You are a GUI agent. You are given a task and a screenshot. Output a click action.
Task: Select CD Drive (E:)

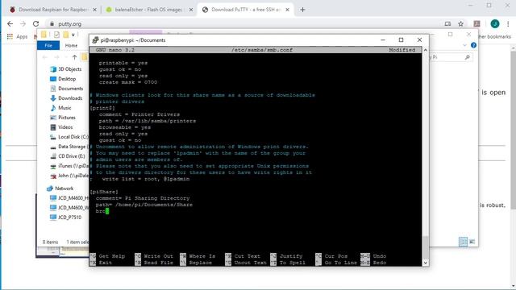pos(68,156)
